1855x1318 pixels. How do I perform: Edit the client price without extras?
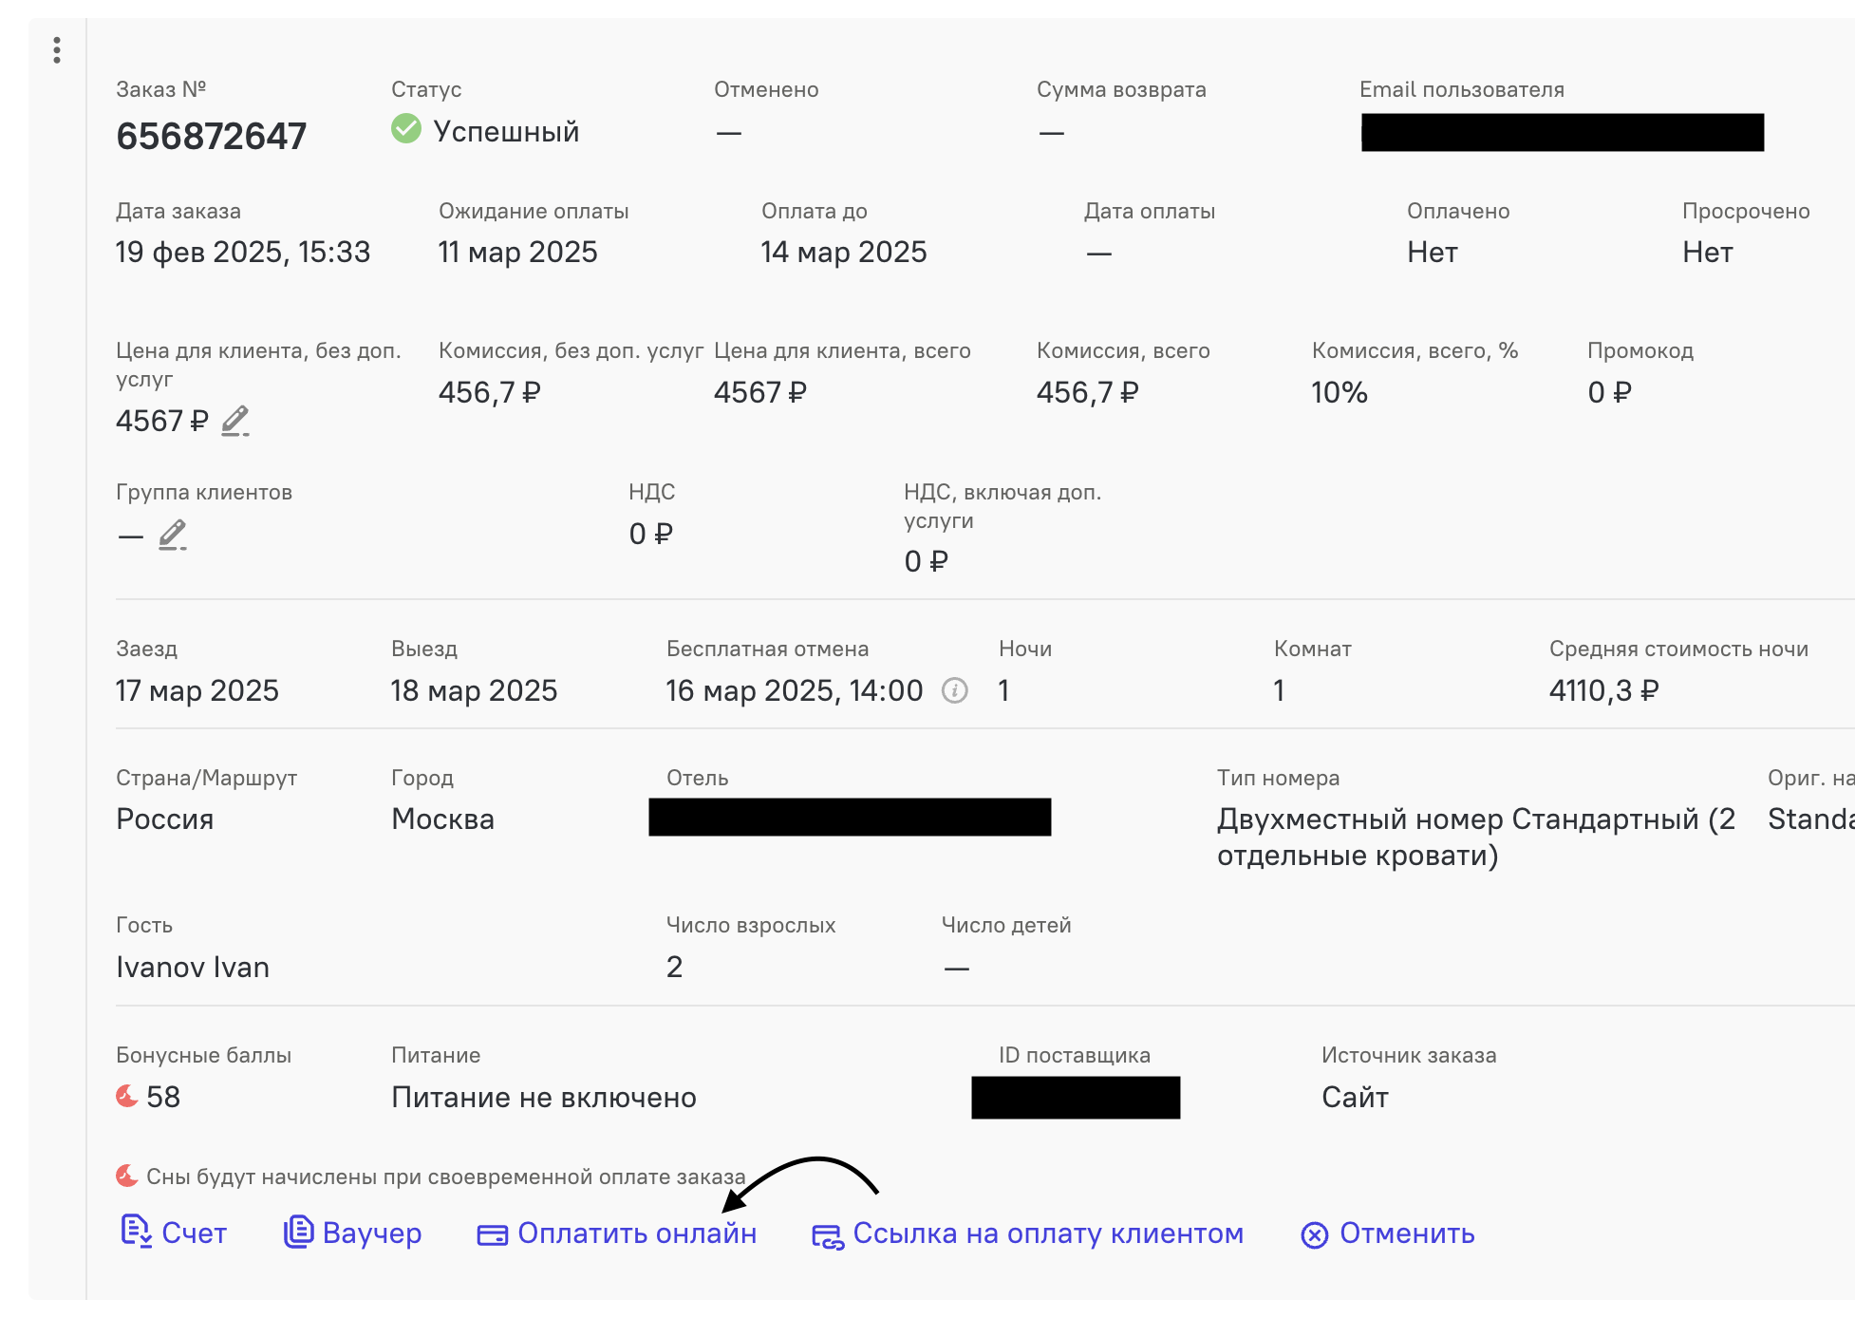[235, 421]
